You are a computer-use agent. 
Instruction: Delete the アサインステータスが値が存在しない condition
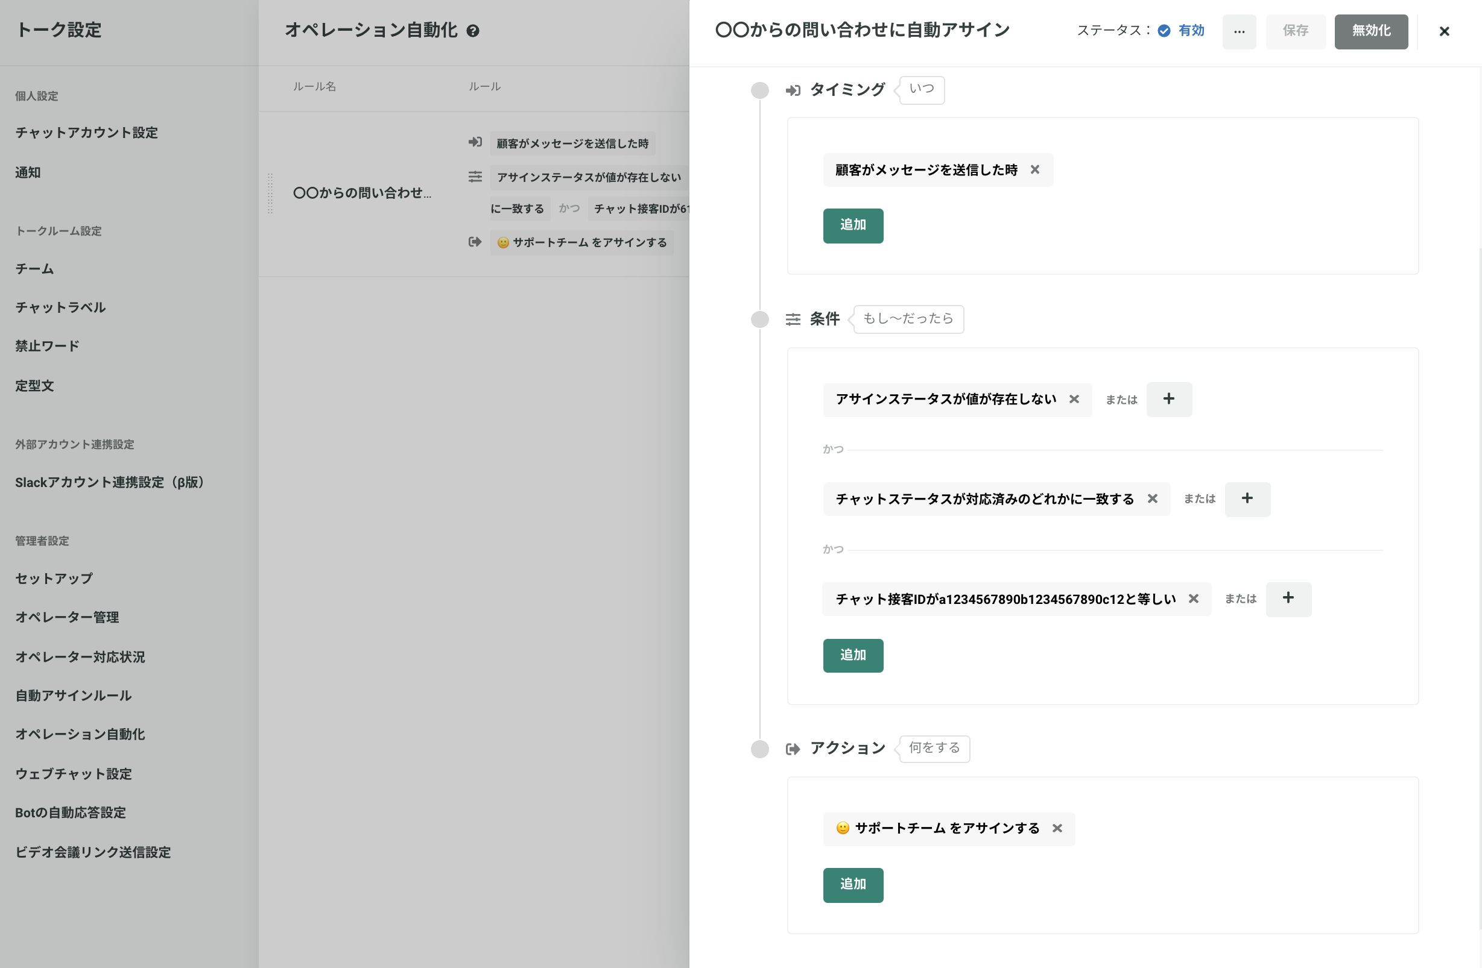pyautogui.click(x=1074, y=400)
